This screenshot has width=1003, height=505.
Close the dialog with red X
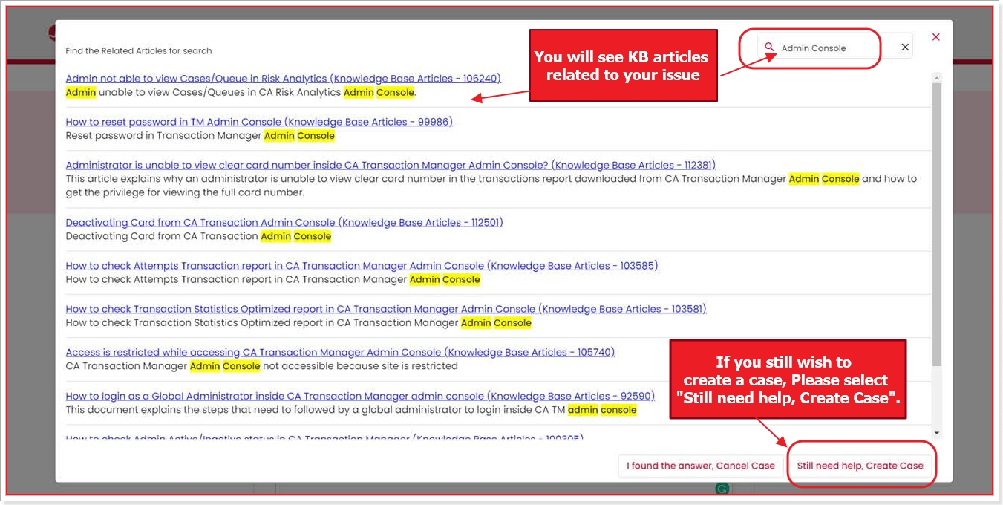click(x=936, y=37)
